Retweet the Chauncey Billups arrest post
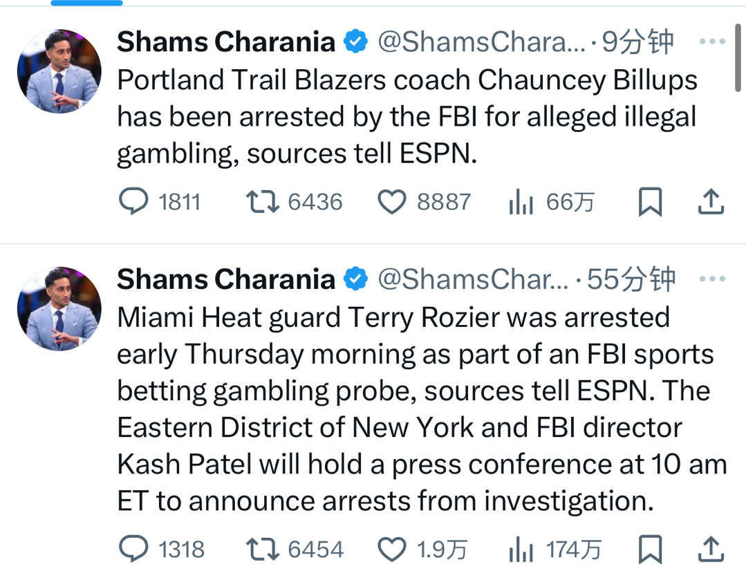 click(263, 202)
